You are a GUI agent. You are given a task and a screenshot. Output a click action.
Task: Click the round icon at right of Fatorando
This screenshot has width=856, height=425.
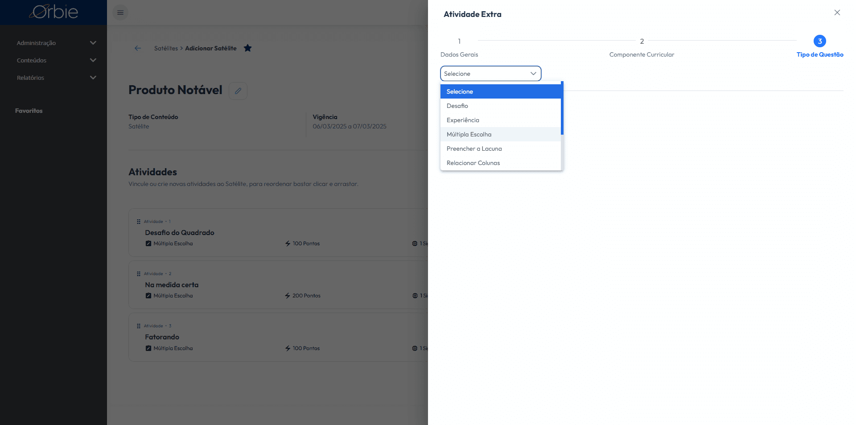pyautogui.click(x=415, y=348)
